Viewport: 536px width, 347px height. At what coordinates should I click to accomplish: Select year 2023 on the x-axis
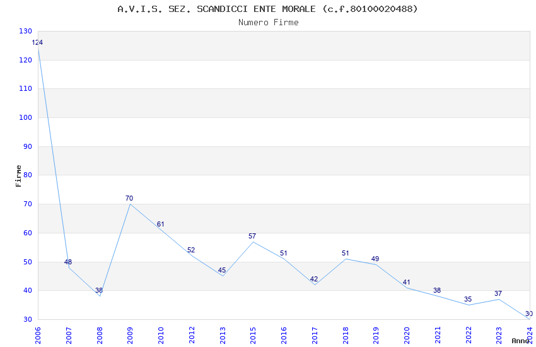point(499,335)
